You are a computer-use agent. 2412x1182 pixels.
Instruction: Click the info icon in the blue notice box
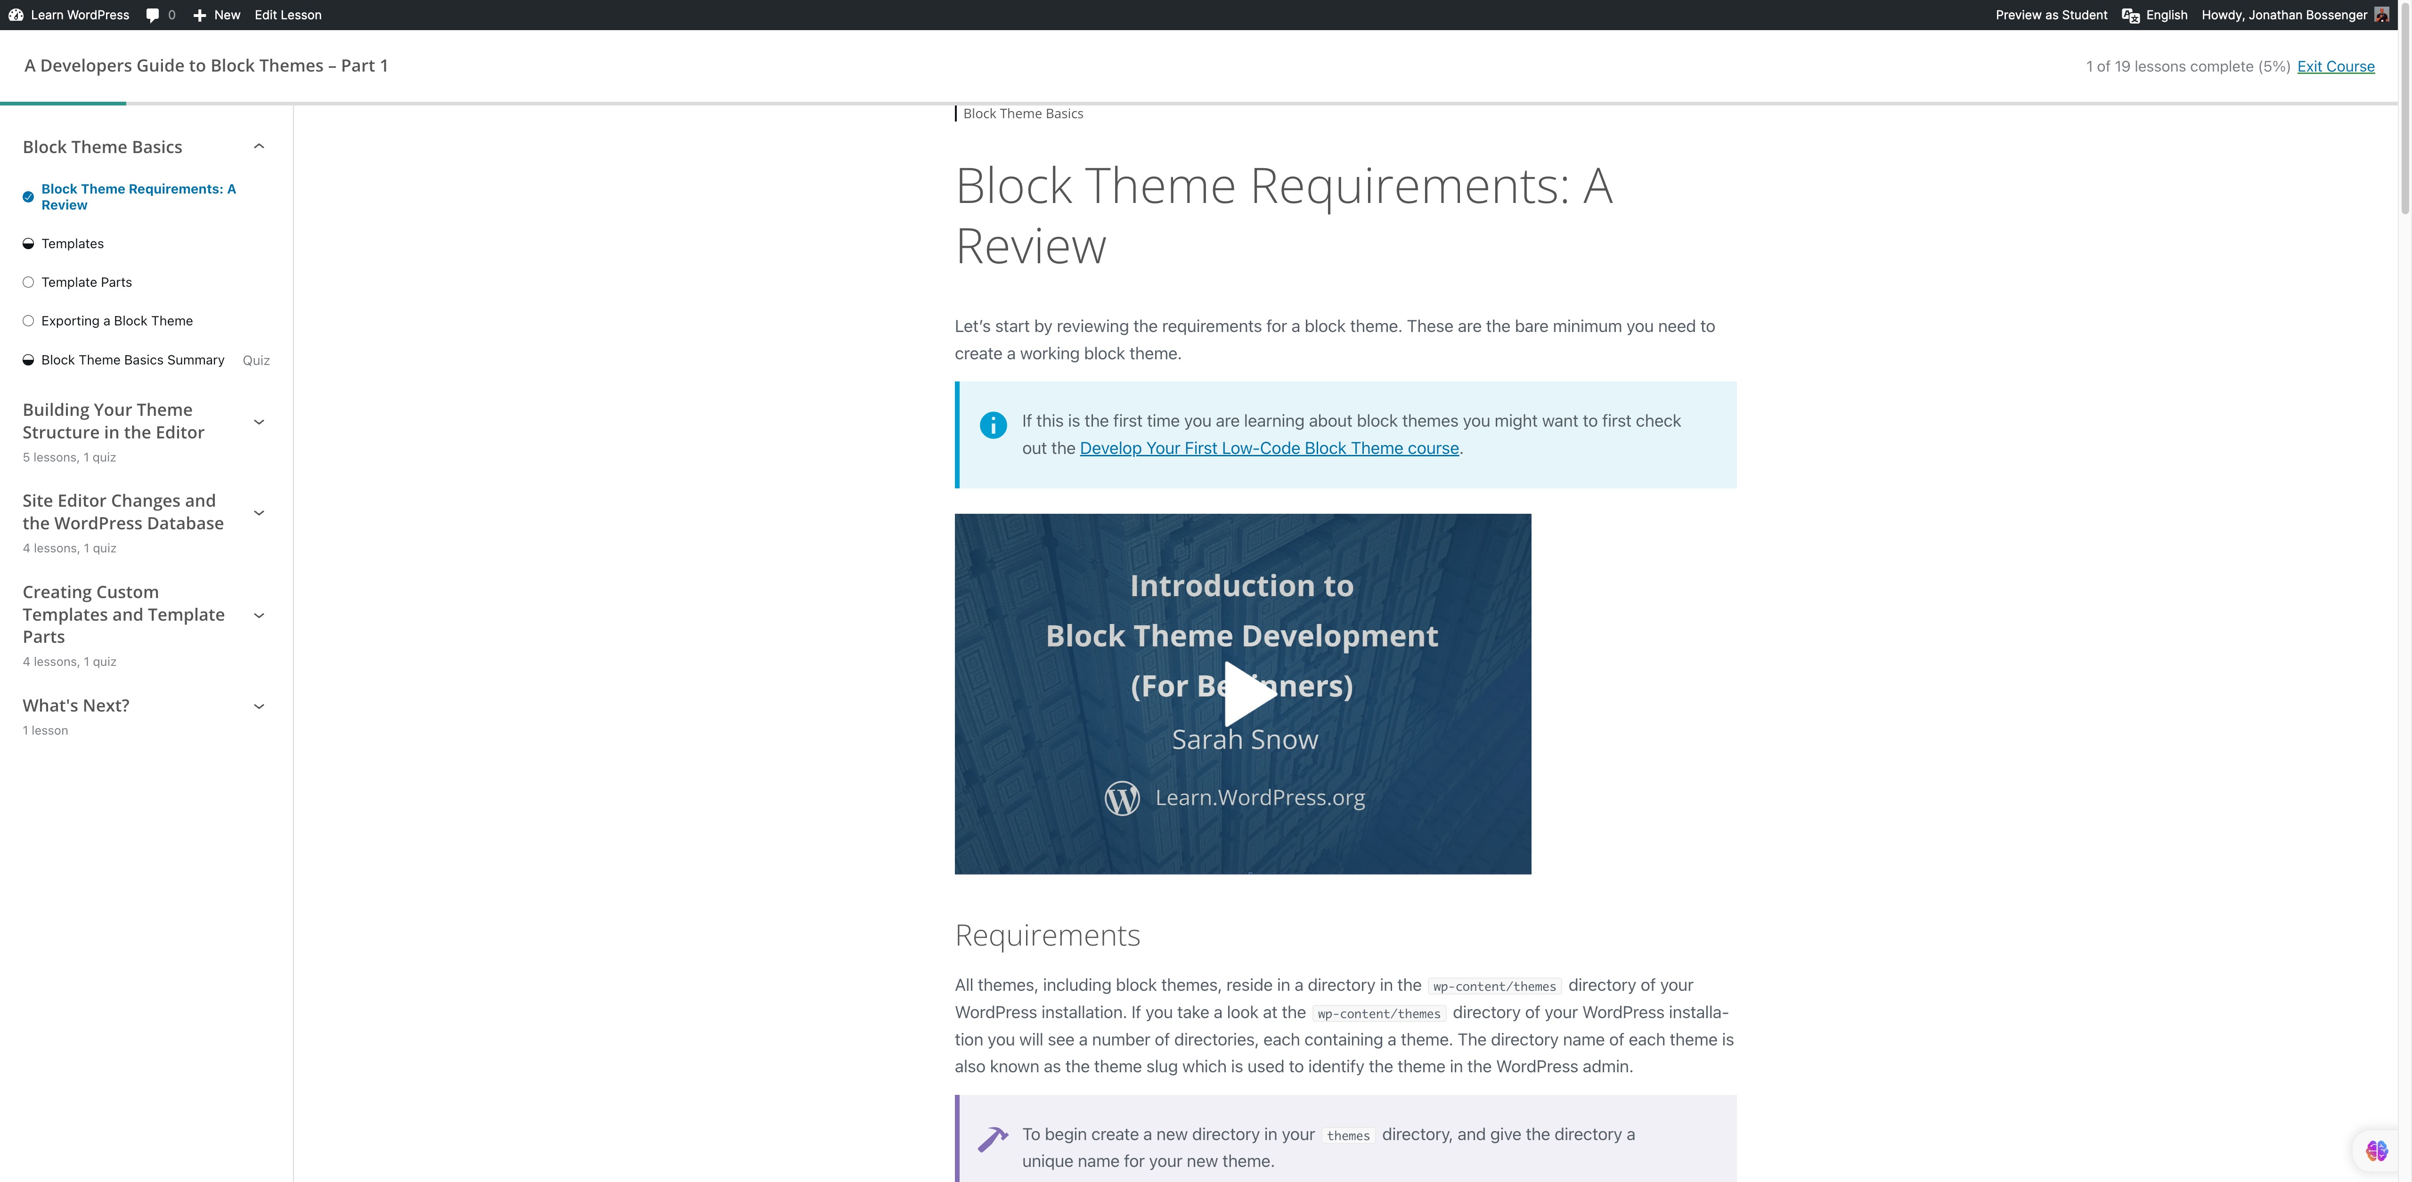pyautogui.click(x=993, y=425)
